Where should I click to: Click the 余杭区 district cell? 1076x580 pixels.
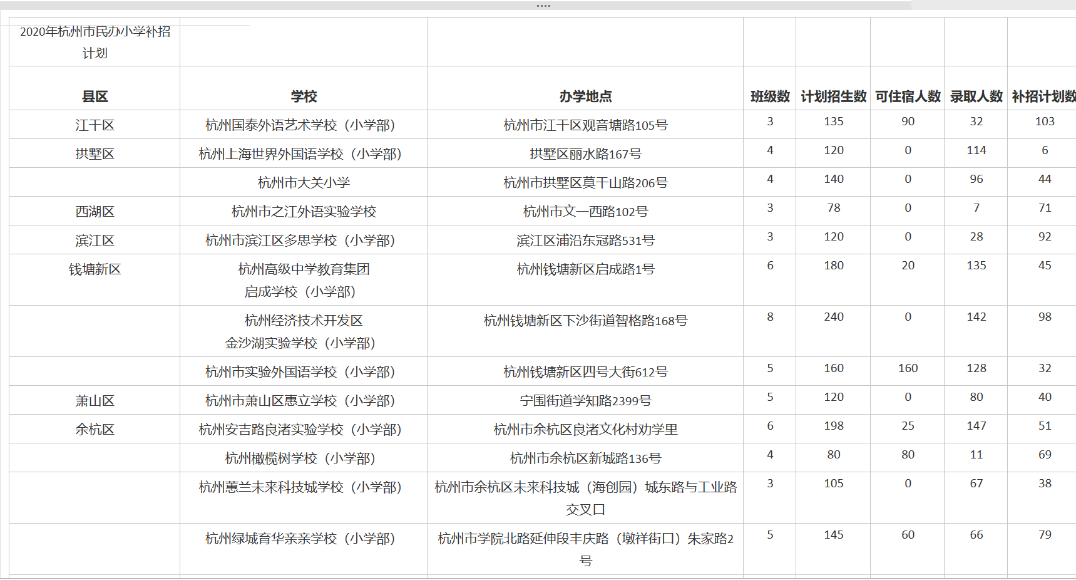[95, 430]
